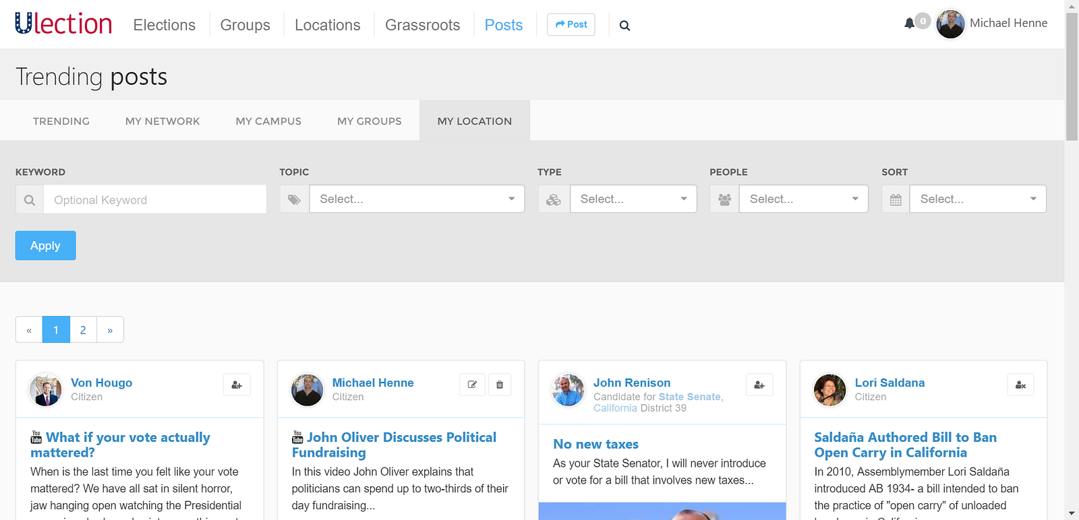
Task: Open John Renison's profile link
Action: (x=632, y=383)
